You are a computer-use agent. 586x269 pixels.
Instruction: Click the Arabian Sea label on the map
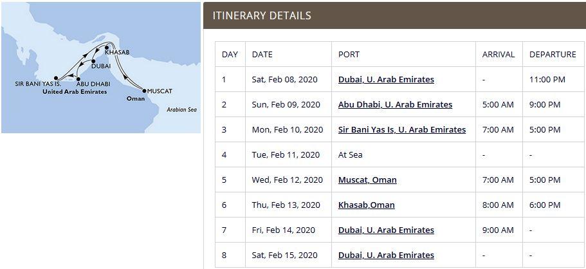tap(181, 110)
